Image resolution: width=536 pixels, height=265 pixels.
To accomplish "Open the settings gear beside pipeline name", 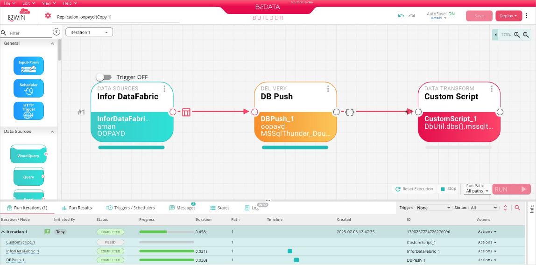I will pos(48,16).
